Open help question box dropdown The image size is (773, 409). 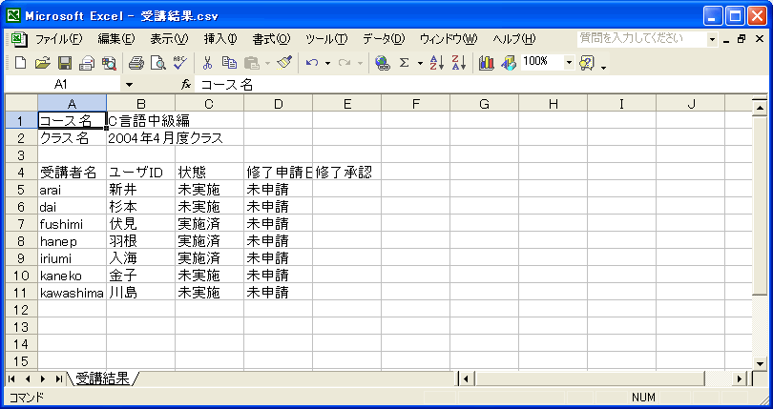[712, 39]
